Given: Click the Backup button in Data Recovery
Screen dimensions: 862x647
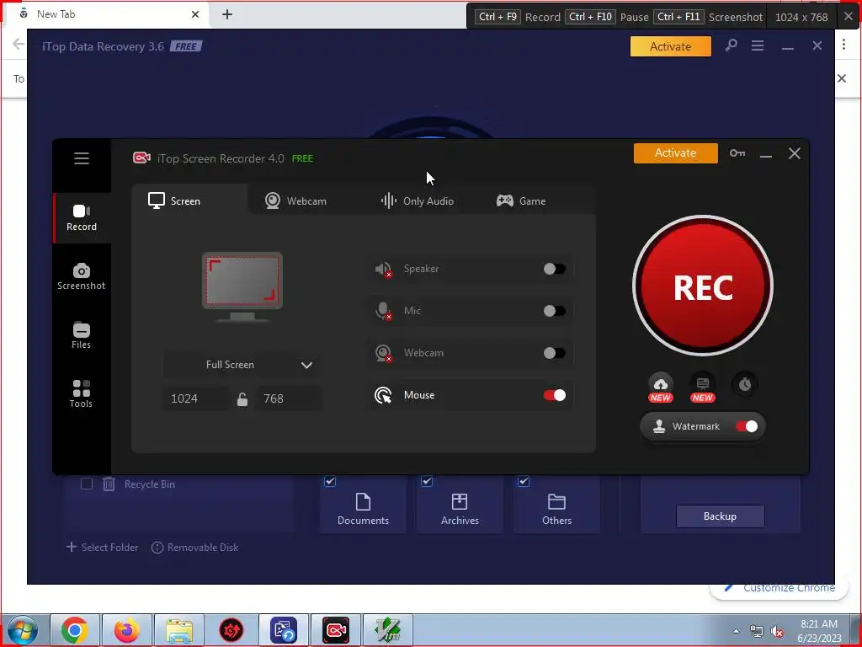Looking at the screenshot, I should 721,516.
